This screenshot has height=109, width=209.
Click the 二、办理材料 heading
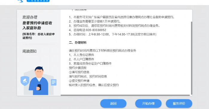[78, 43]
